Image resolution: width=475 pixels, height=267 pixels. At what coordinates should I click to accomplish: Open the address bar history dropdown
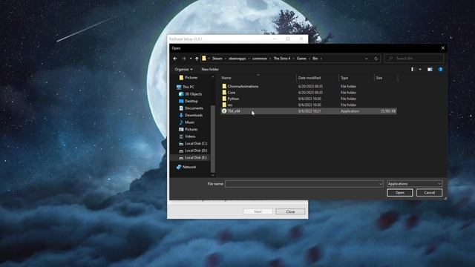click(366, 59)
